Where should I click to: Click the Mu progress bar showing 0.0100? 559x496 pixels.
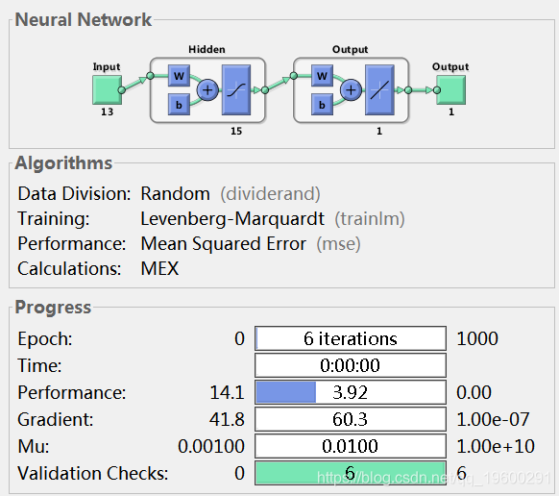351,446
